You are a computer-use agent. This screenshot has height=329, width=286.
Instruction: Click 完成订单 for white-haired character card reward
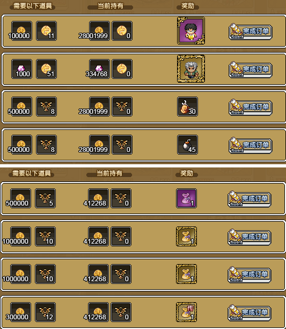click(250, 70)
